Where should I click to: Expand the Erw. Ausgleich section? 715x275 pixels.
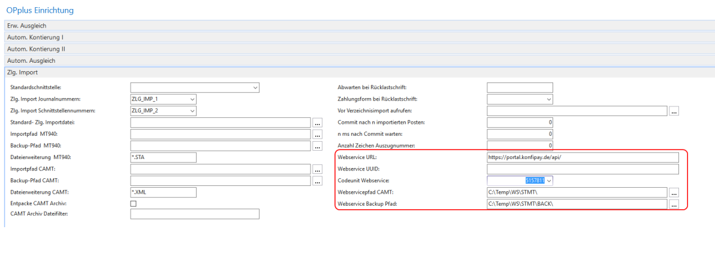pyautogui.click(x=360, y=26)
